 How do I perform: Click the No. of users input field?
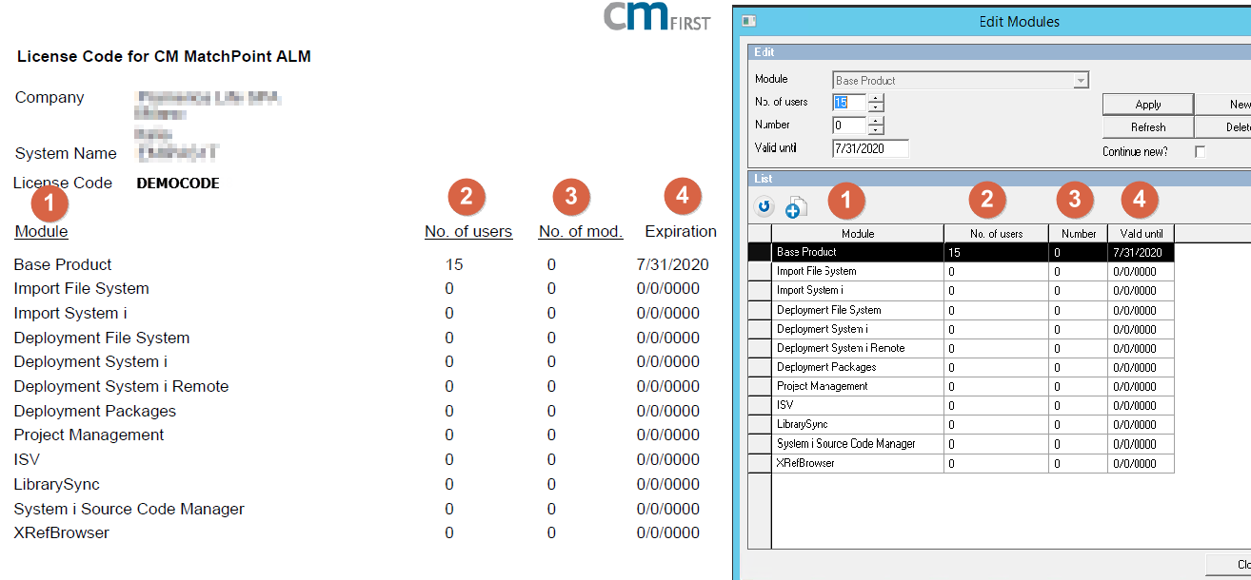pyautogui.click(x=849, y=103)
